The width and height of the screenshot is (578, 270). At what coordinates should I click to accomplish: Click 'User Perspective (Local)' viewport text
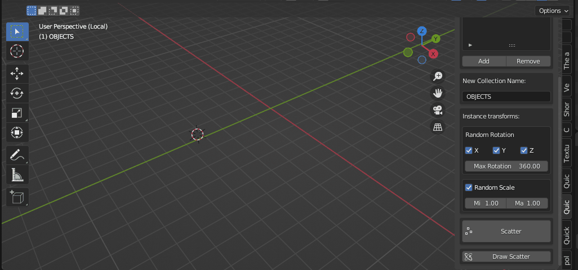coord(73,26)
